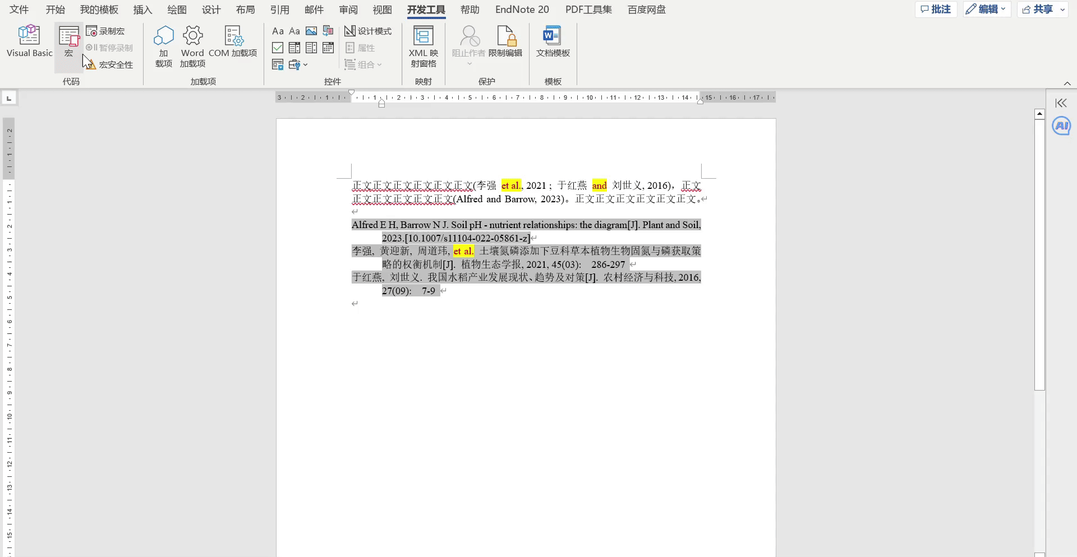Toggle 设计模式 design mode
This screenshot has height=557, width=1077.
[x=368, y=31]
